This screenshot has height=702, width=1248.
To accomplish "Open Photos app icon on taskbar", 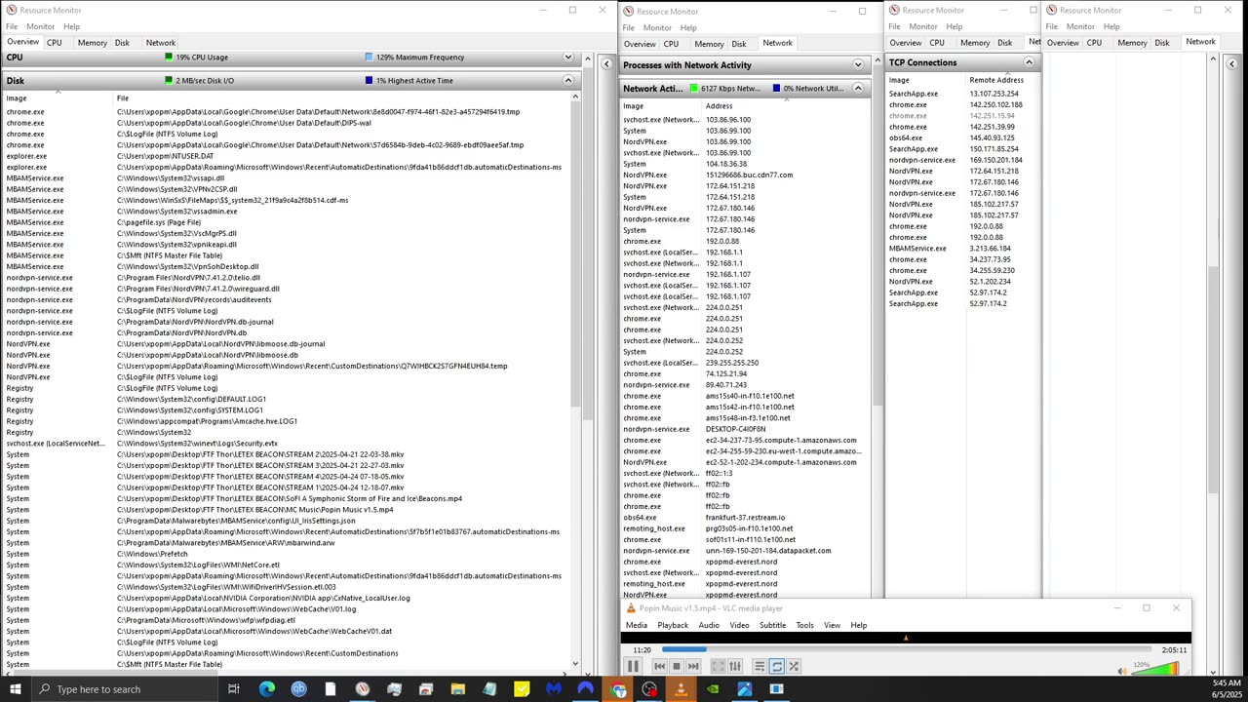I will [745, 689].
